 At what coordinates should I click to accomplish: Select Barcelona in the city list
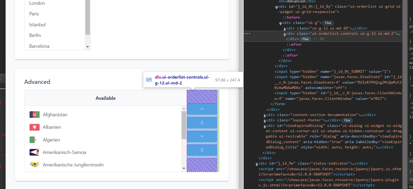tap(39, 46)
